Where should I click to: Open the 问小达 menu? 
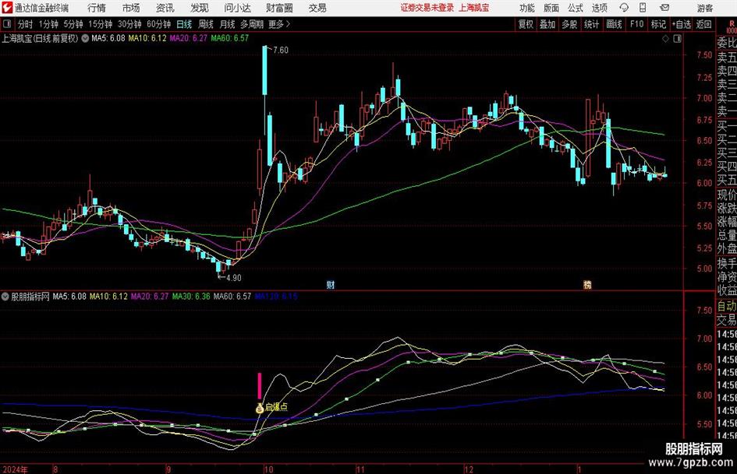tap(237, 8)
